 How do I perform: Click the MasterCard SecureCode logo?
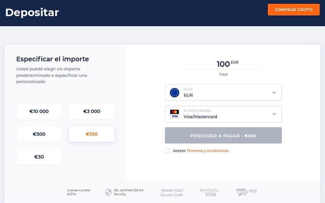(x=172, y=192)
